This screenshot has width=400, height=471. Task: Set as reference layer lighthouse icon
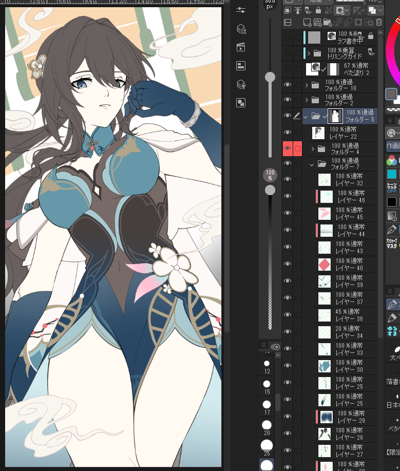pyautogui.click(x=298, y=10)
